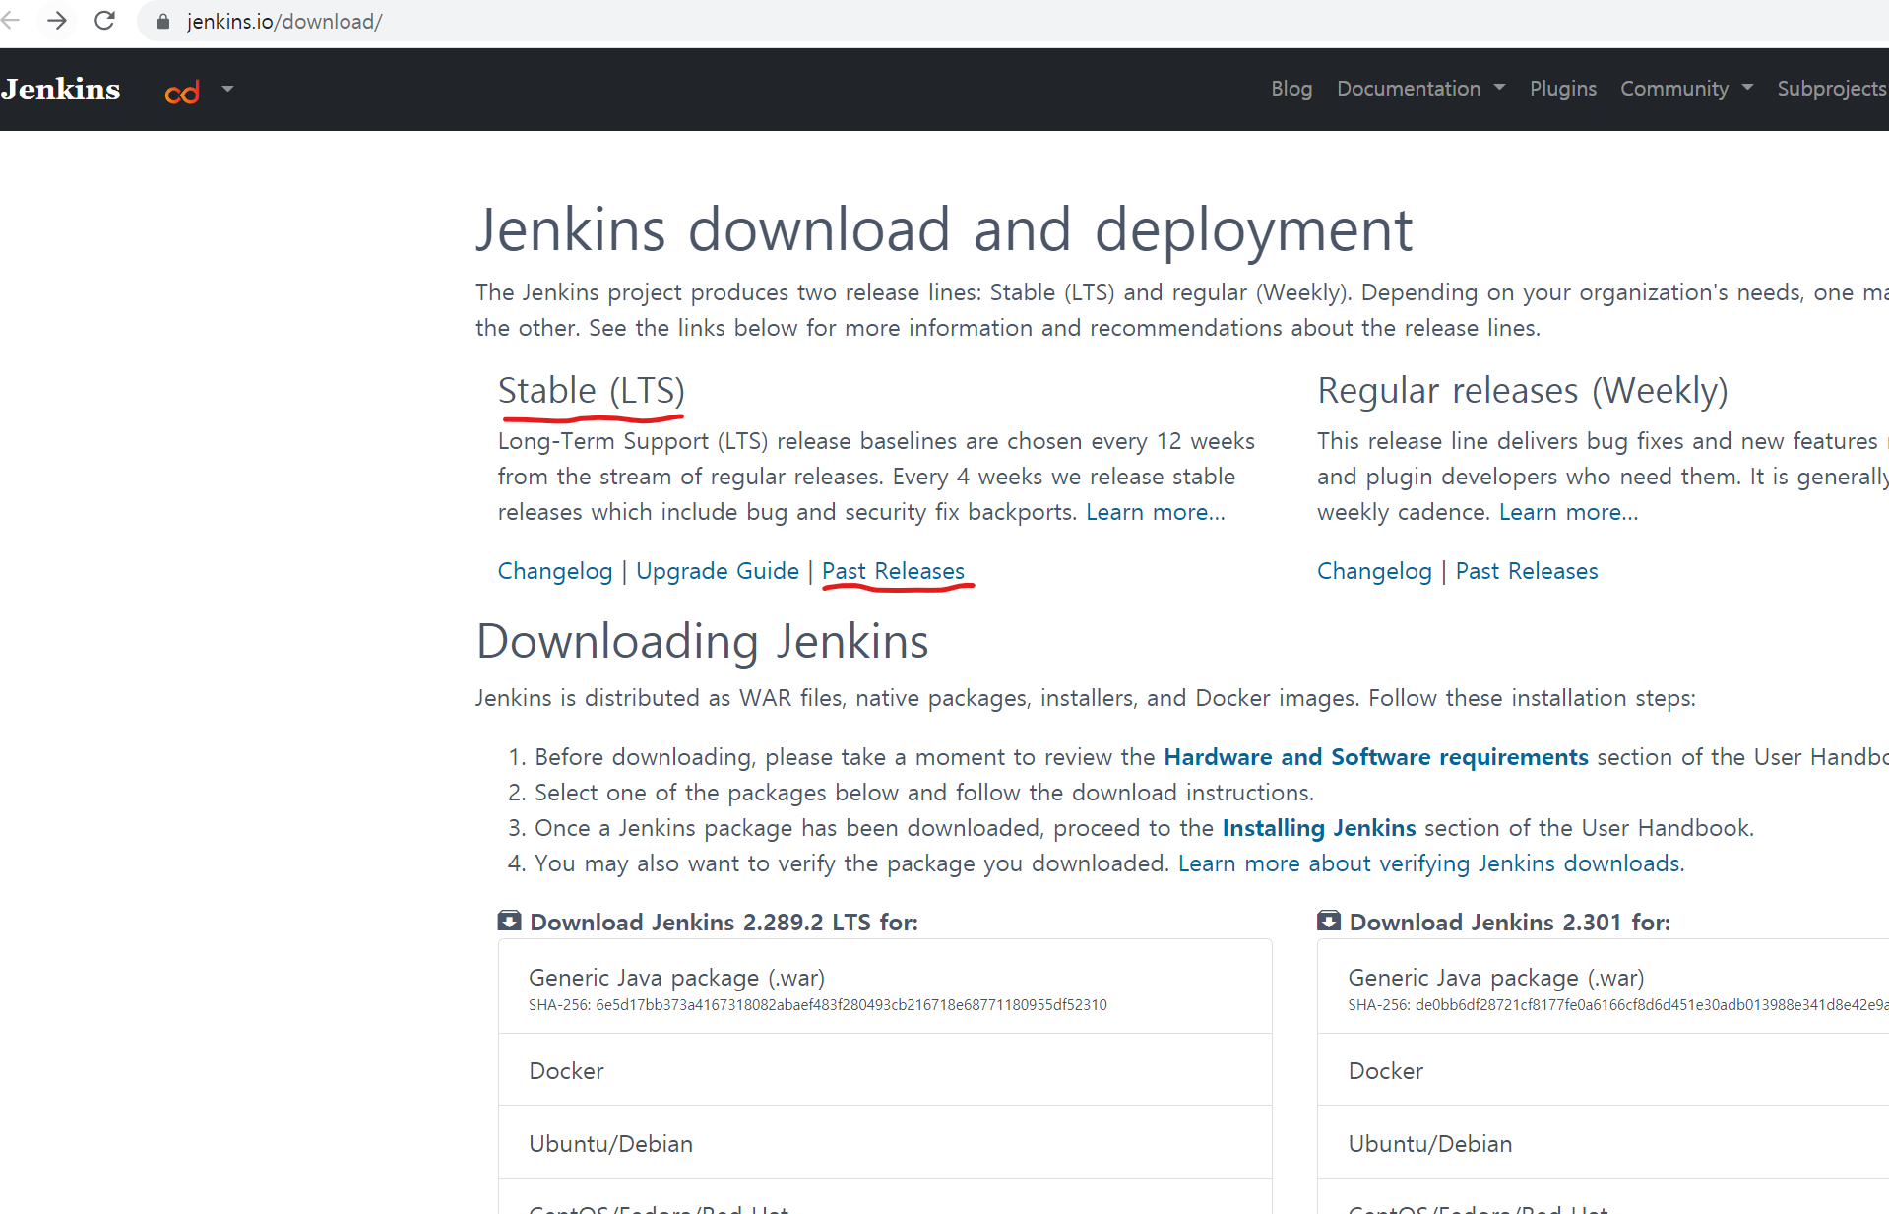The image size is (1889, 1214).
Task: Download LTS Generic Java package (.war)
Action: [885, 987]
